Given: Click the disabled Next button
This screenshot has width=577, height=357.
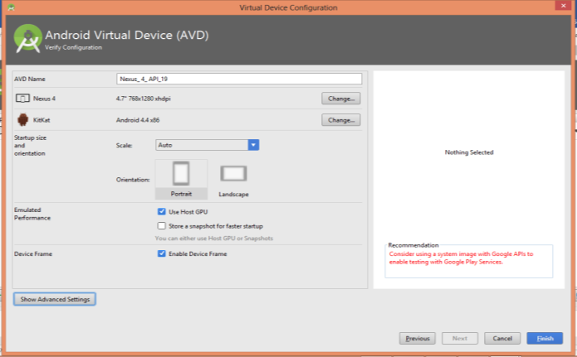Looking at the screenshot, I should pos(460,338).
